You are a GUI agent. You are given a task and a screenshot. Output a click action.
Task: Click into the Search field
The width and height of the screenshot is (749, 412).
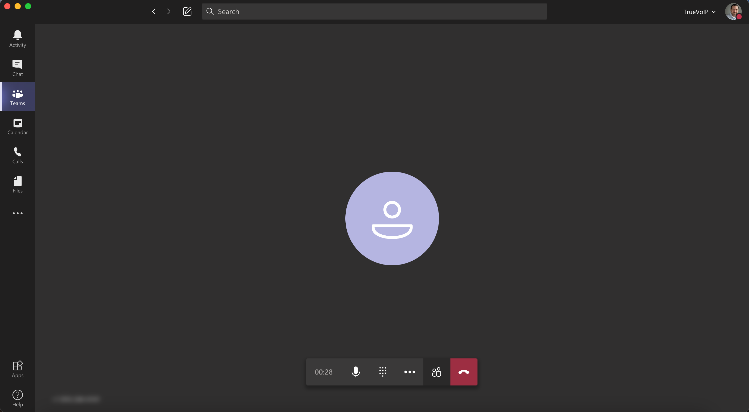(x=374, y=12)
